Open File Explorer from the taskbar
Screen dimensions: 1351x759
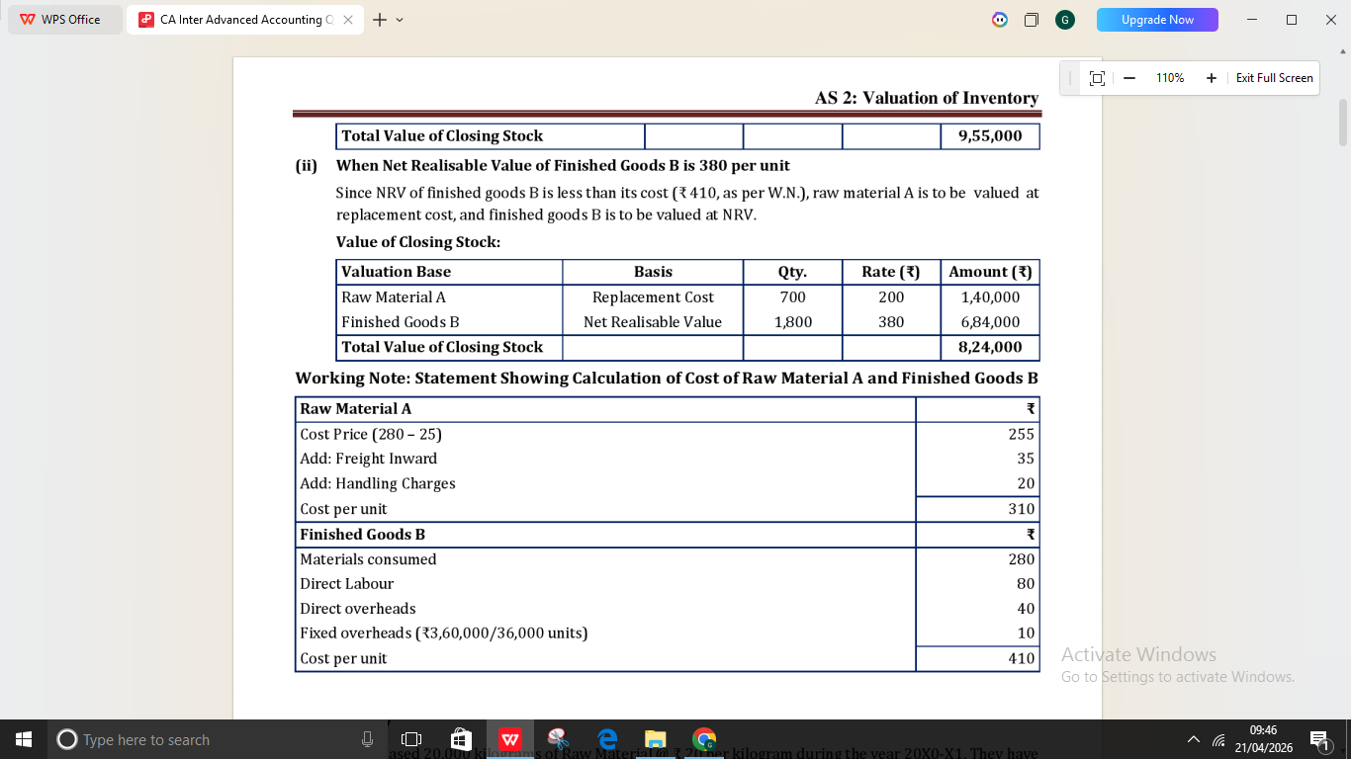point(656,739)
